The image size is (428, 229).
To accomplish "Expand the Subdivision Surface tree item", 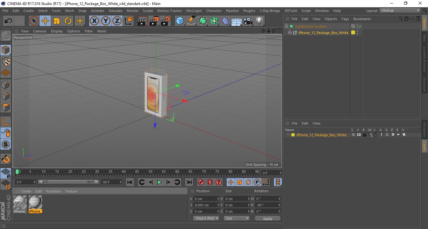I will coord(286,26).
